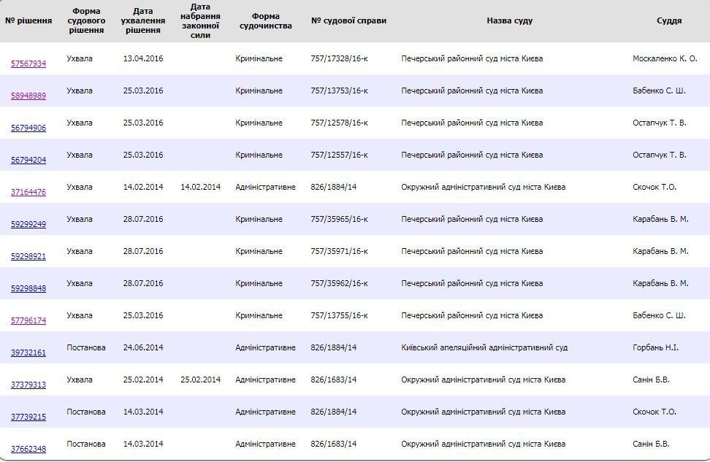Click the 'Назва суду' column header
Image resolution: width=710 pixels, height=462 pixels.
pos(509,20)
